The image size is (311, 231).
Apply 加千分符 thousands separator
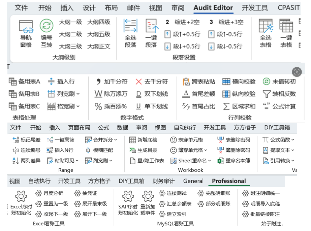click(x=112, y=81)
